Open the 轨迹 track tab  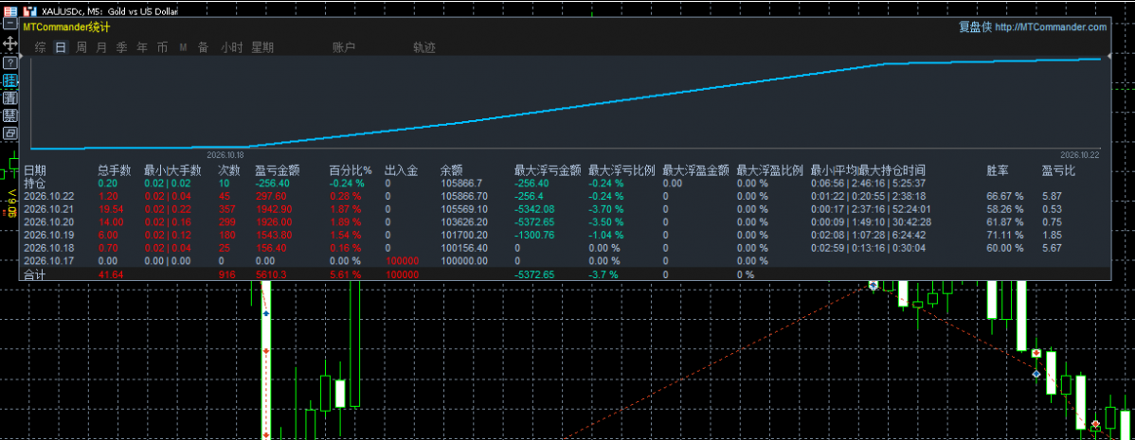click(x=424, y=47)
